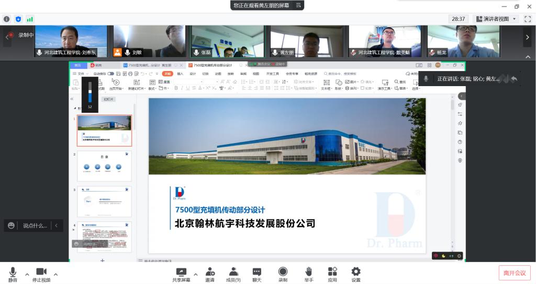Toggle the 停止视频 camera button
The image size is (536, 284).
[41, 274]
